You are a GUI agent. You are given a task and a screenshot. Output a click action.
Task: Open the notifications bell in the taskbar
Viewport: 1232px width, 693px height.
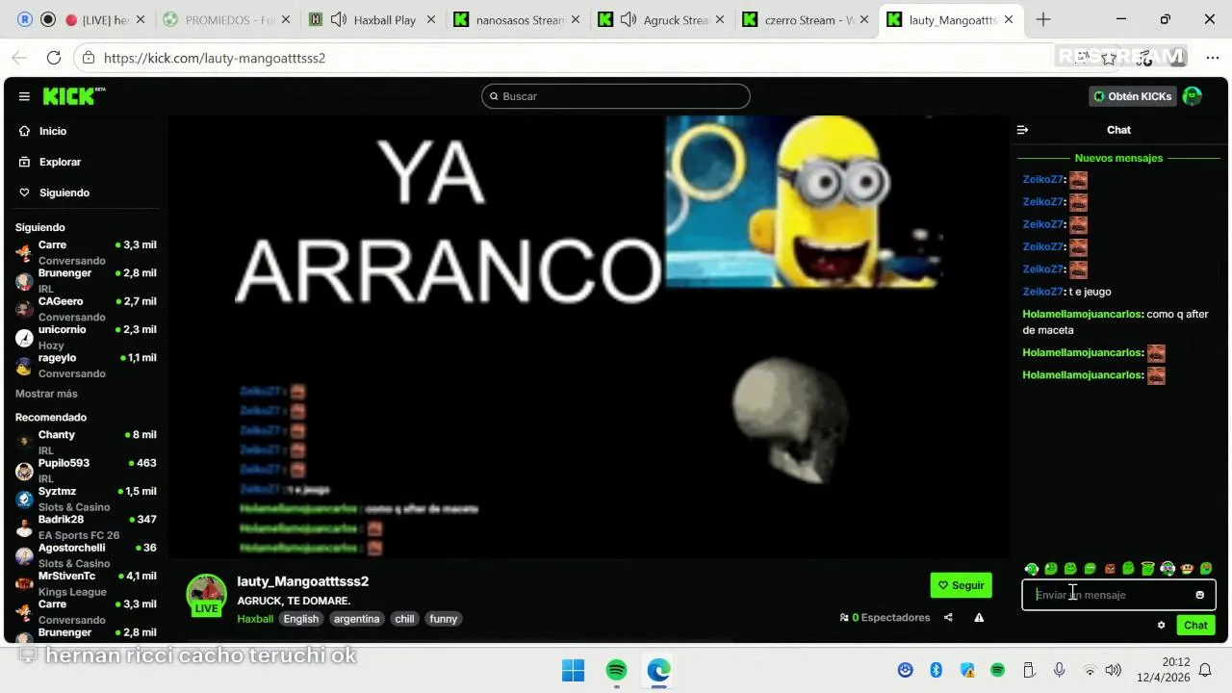[1205, 670]
